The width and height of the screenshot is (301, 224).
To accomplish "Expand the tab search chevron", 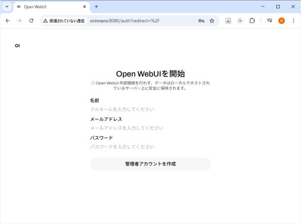I will click(7, 7).
